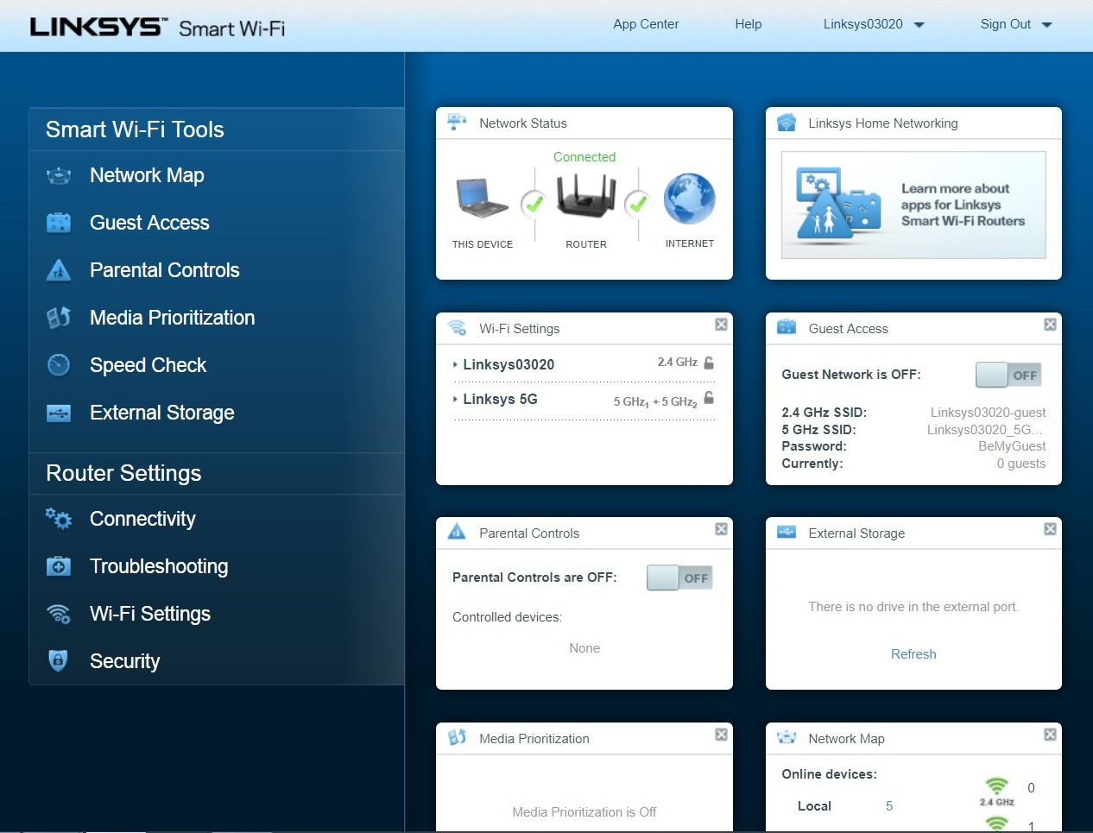The width and height of the screenshot is (1093, 833).
Task: Click the Learn more about apps banner
Action: click(x=913, y=205)
